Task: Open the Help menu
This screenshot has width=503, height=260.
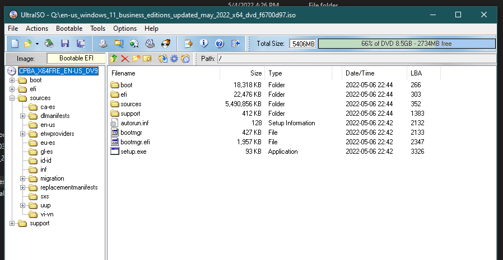Action: tap(151, 29)
